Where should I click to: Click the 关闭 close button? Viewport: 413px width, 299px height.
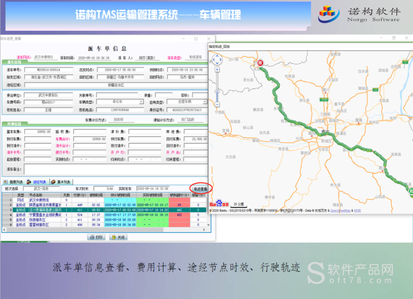tap(118, 237)
